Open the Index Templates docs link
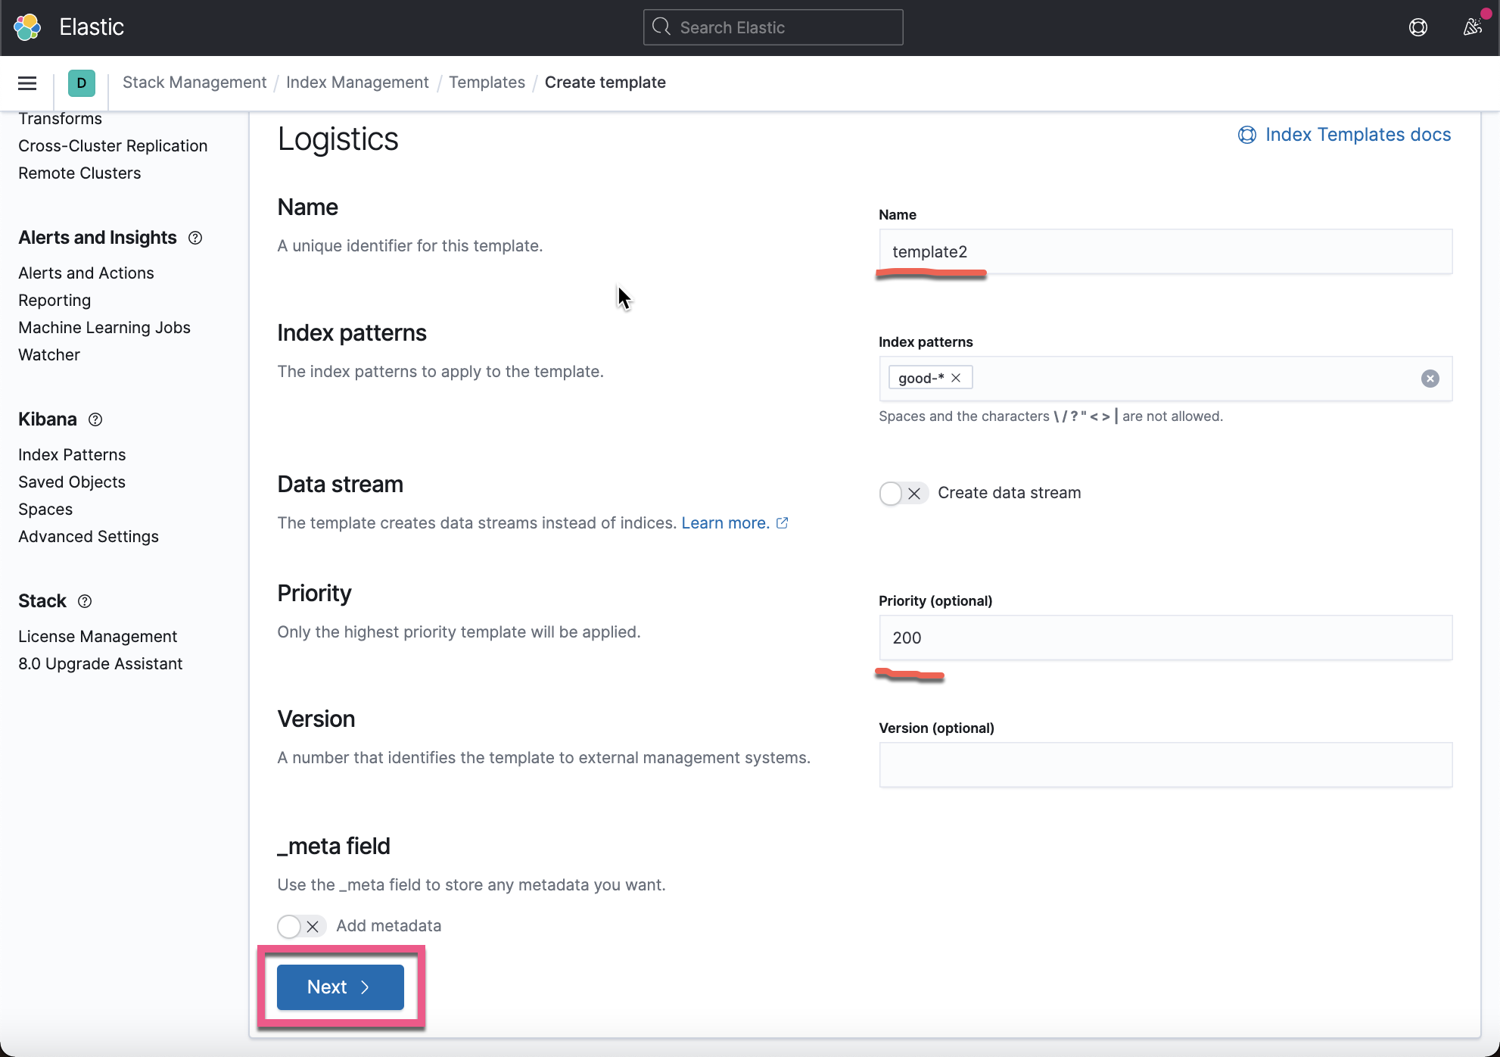The image size is (1500, 1057). pos(1358,134)
